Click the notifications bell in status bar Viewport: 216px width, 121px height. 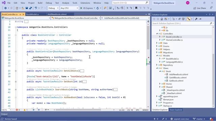click(x=211, y=119)
